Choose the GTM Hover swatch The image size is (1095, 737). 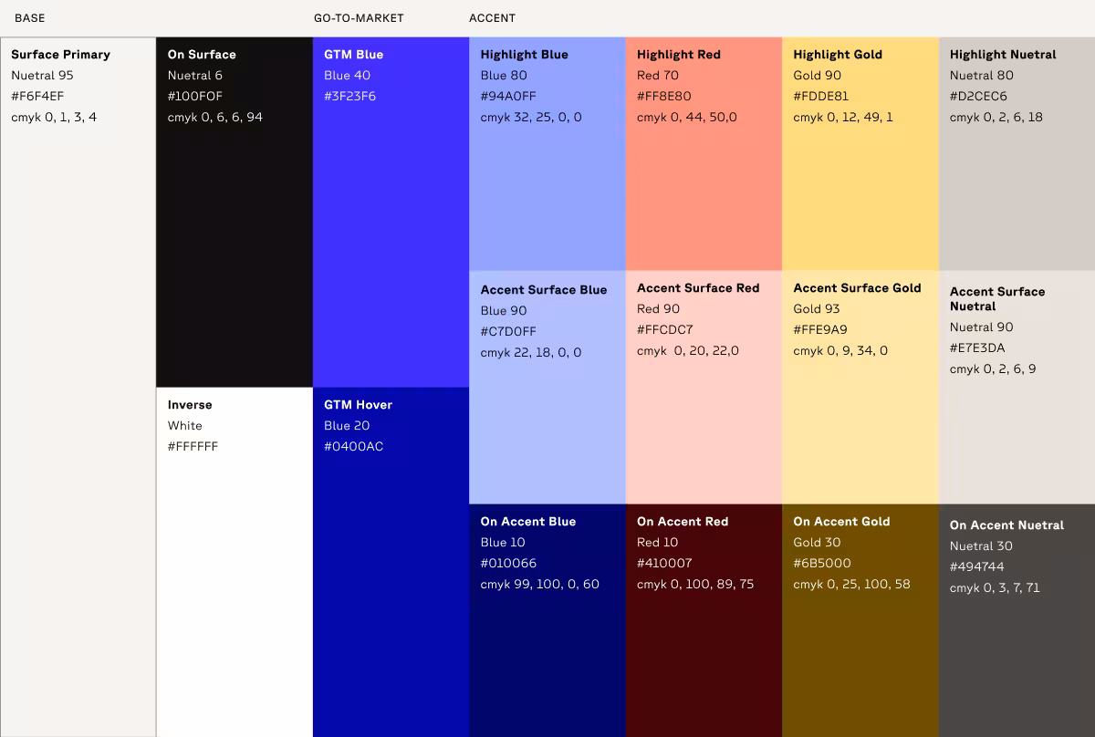coord(391,562)
